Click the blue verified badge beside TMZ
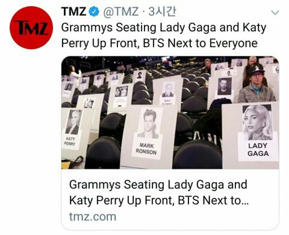The width and height of the screenshot is (289, 235). [94, 11]
